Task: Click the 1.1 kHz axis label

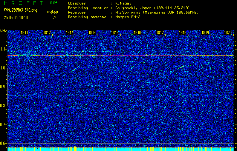Action: point(3,49)
